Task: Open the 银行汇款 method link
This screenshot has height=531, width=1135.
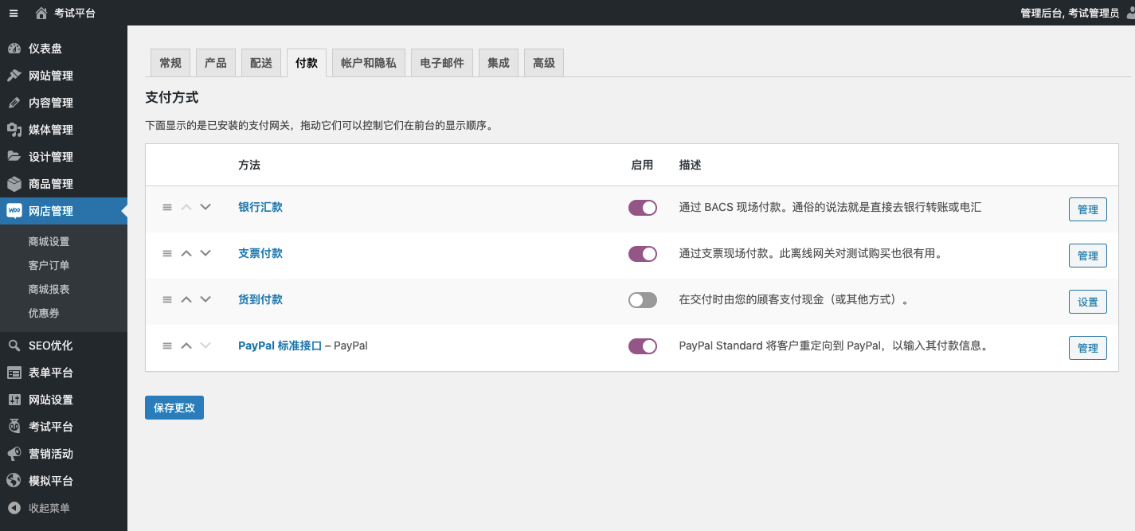Action: [x=260, y=207]
